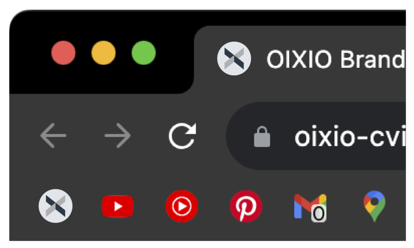Viewport: 414px width, 248px height.
Task: Open the Gmail bookmark
Action: click(310, 206)
